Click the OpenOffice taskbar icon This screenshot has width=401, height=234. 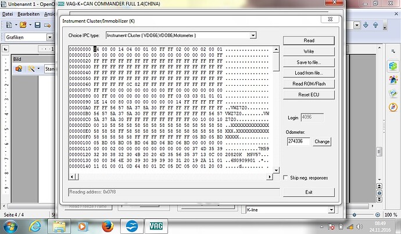tap(132, 226)
